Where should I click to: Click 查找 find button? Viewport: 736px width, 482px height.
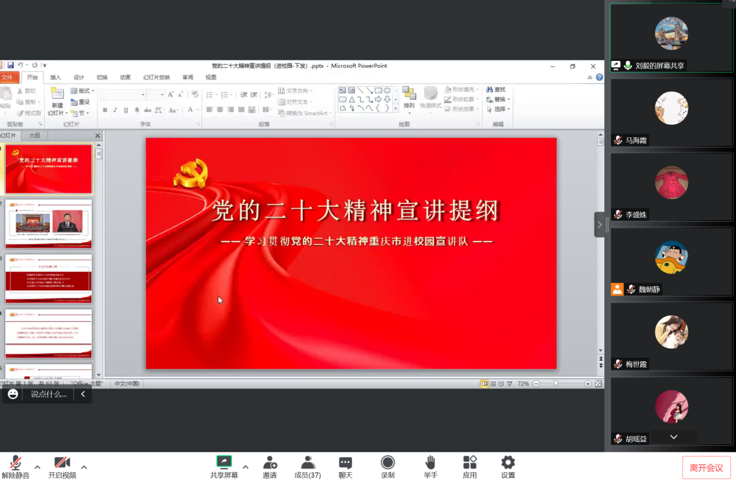[x=496, y=89]
